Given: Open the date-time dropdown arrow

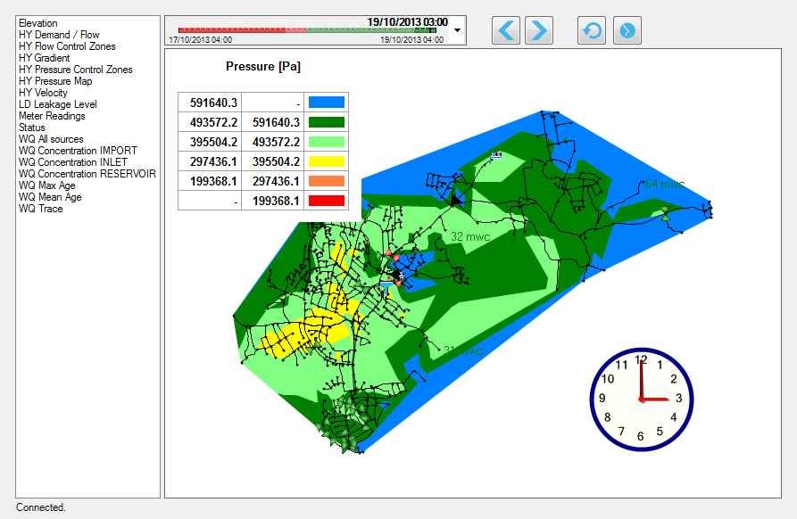Looking at the screenshot, I should [458, 29].
